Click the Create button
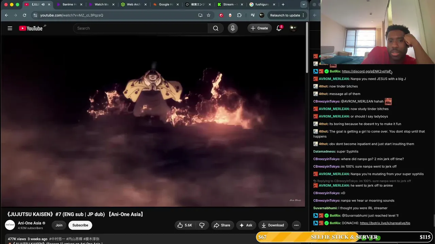This screenshot has height=244, width=435. [x=259, y=28]
